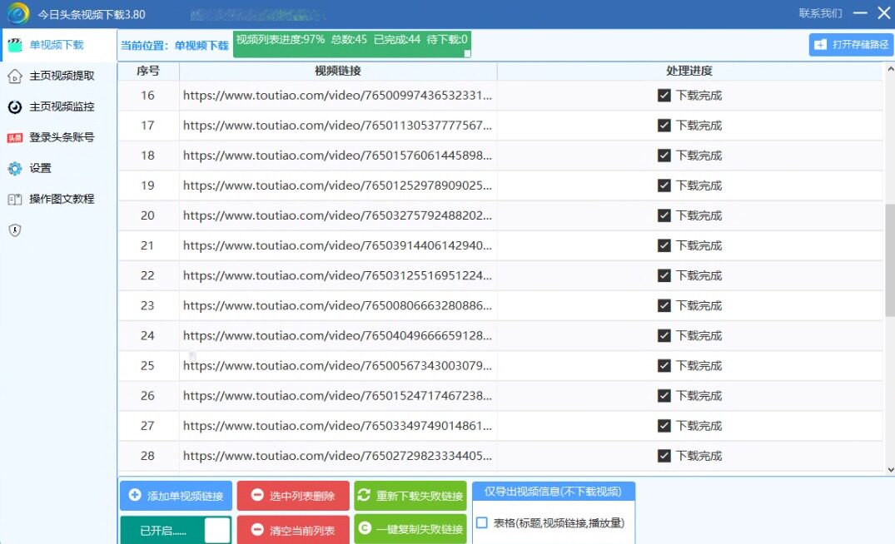This screenshot has height=544, width=895.
Task: Select the video link in row 24
Action: point(337,336)
